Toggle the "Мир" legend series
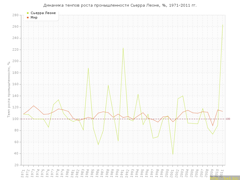This screenshot has width=240, height=180. point(34,17)
